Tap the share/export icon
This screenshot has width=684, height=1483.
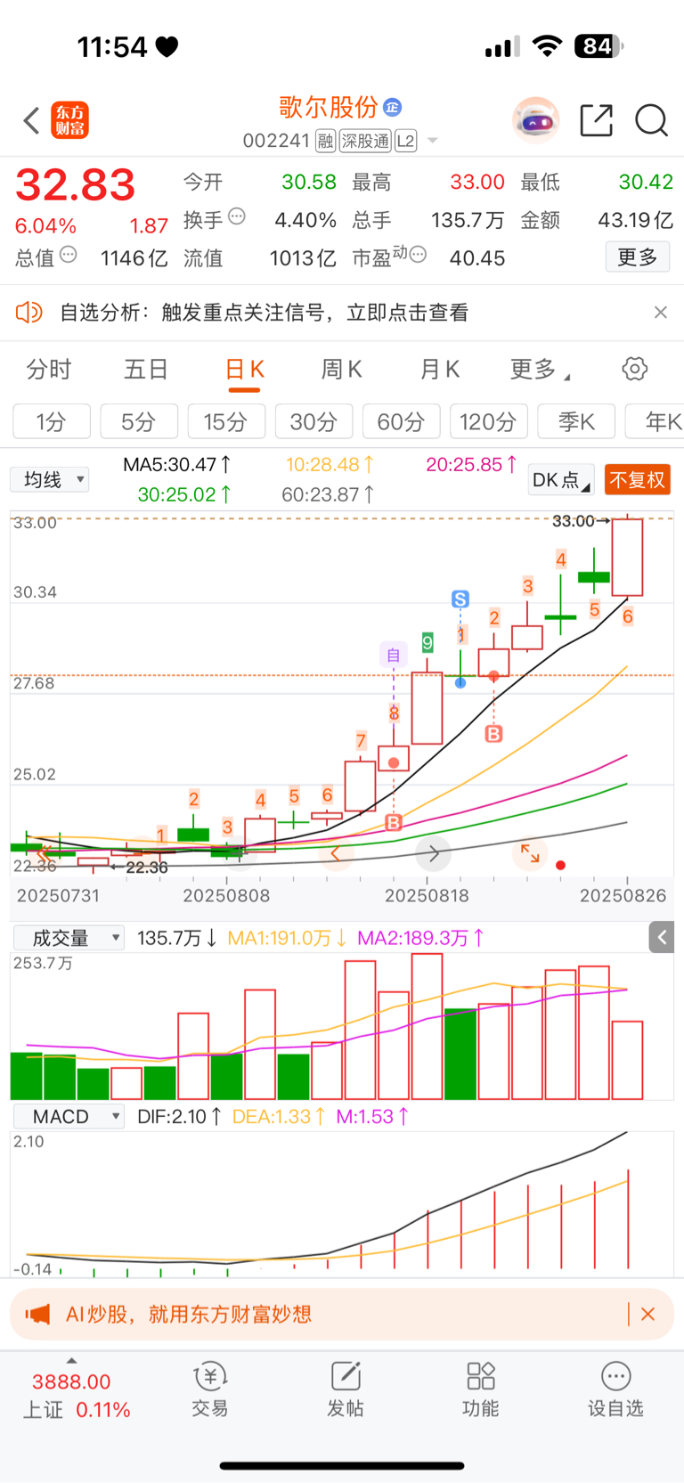[x=597, y=120]
